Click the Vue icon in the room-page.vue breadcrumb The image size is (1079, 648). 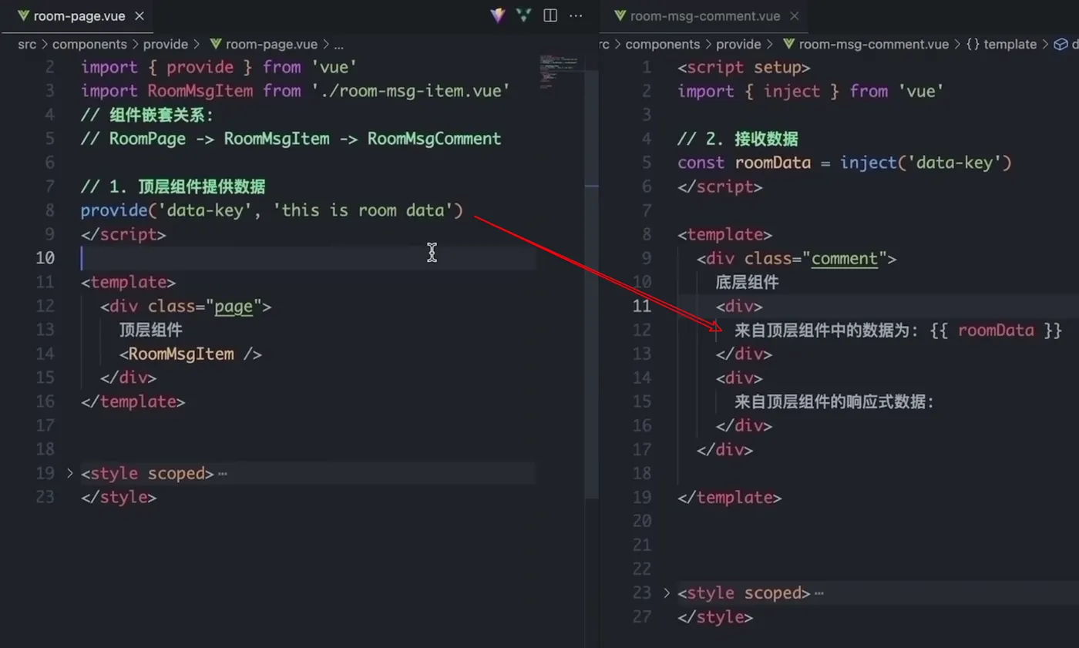coord(216,45)
